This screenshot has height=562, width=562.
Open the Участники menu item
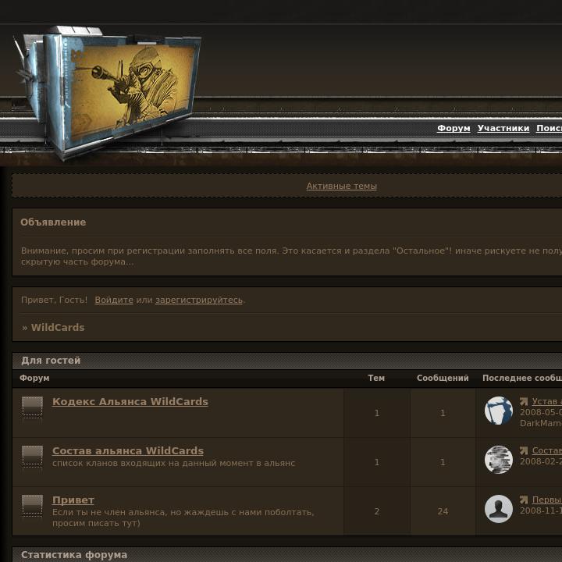coord(503,128)
